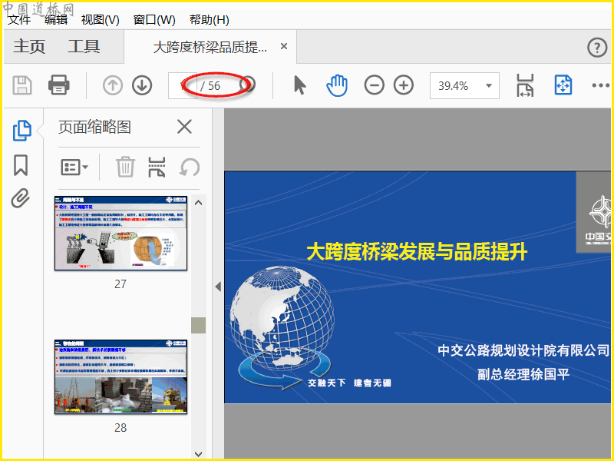This screenshot has width=614, height=461.
Task: Collapse the navigation pane triangle
Action: point(218,287)
